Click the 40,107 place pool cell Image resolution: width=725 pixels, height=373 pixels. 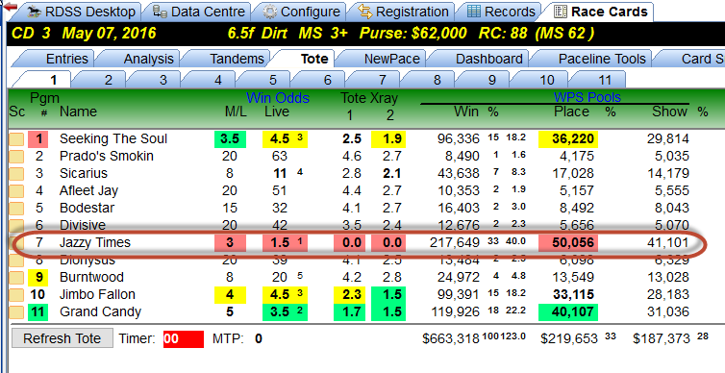pyautogui.click(x=568, y=312)
